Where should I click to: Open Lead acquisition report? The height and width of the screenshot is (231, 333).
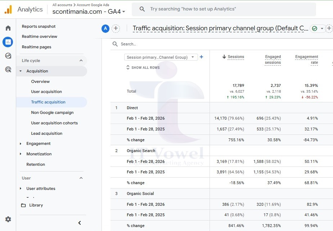pos(47,133)
